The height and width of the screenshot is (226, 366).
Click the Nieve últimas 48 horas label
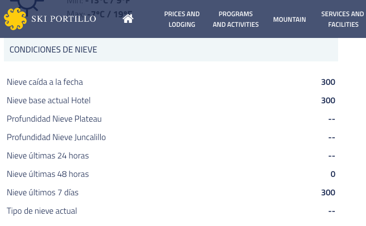coord(48,174)
